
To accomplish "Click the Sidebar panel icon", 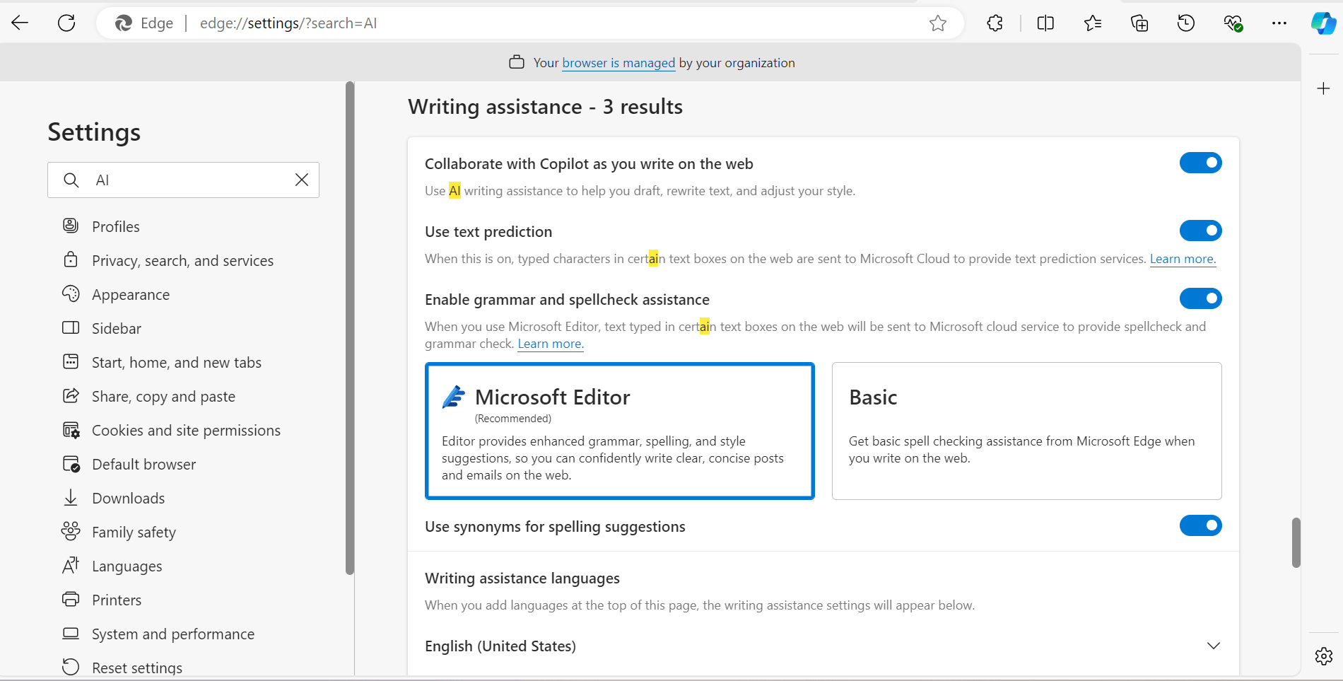I will tap(71, 327).
